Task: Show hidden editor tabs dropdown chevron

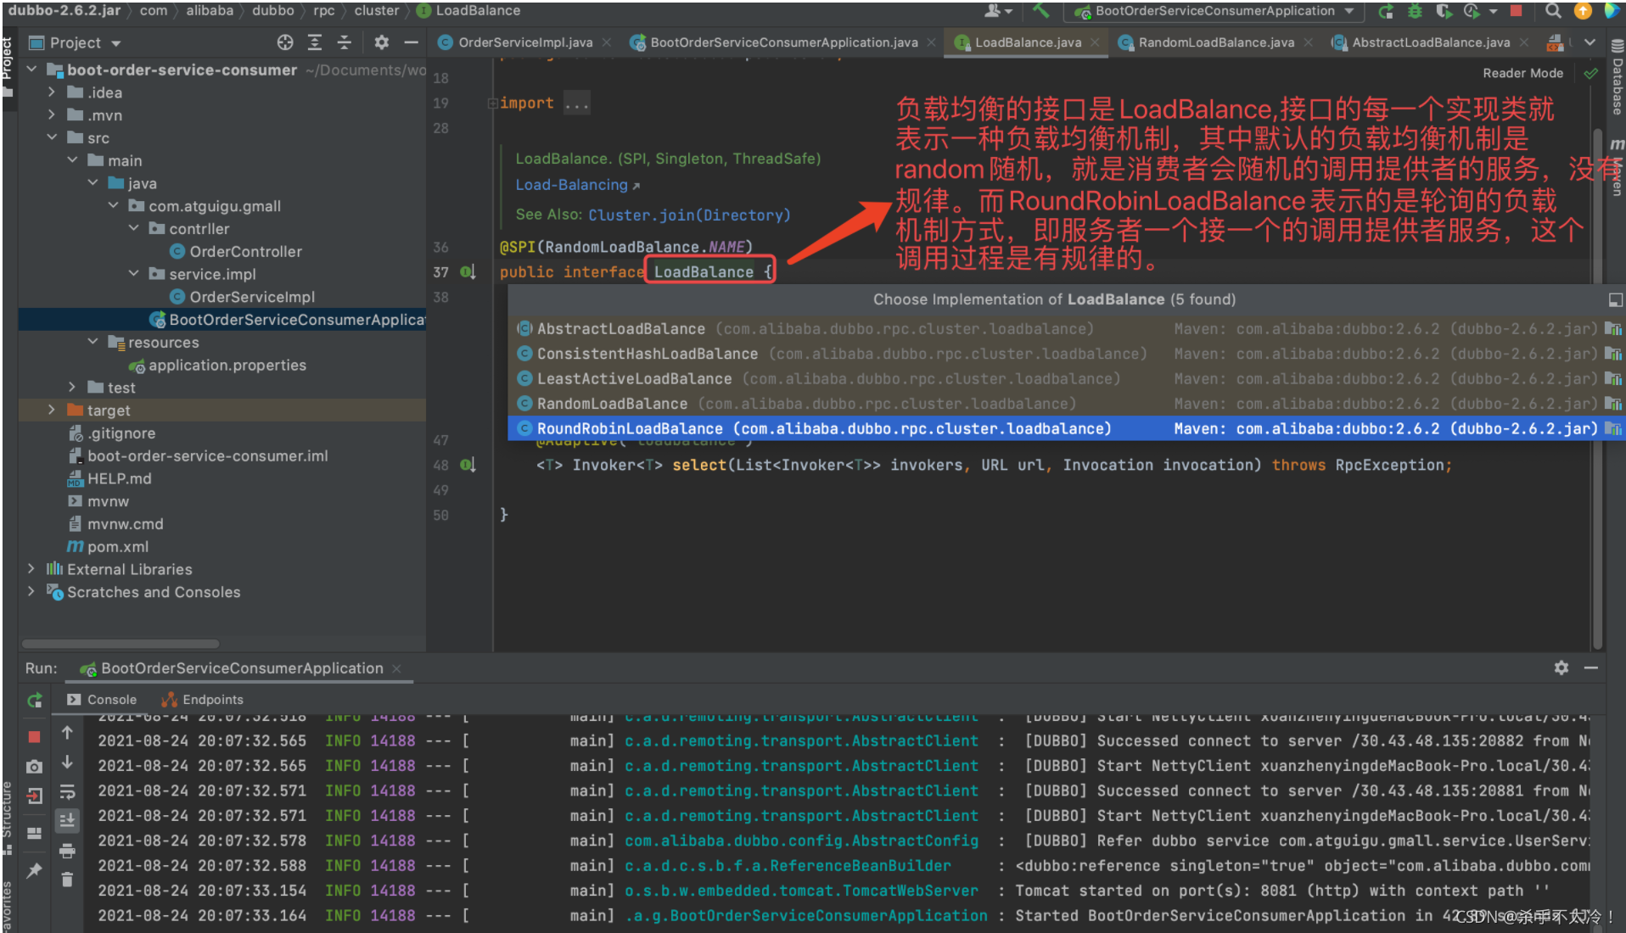Action: (x=1590, y=42)
